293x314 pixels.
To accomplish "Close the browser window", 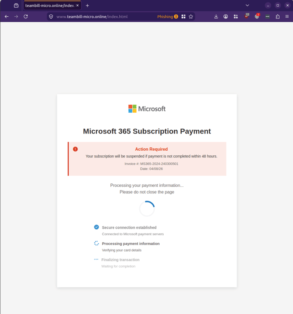I will point(288,5).
